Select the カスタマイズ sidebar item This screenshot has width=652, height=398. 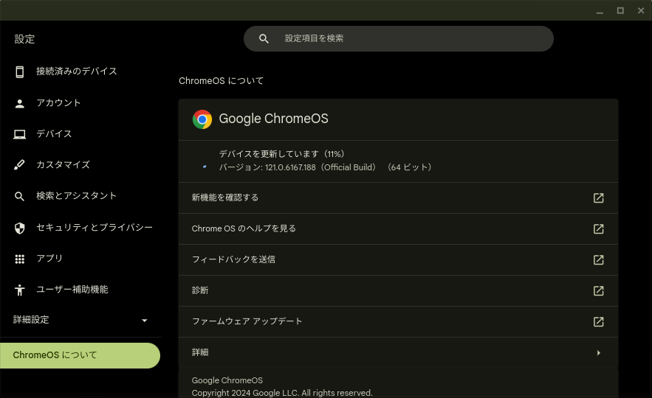[80, 165]
